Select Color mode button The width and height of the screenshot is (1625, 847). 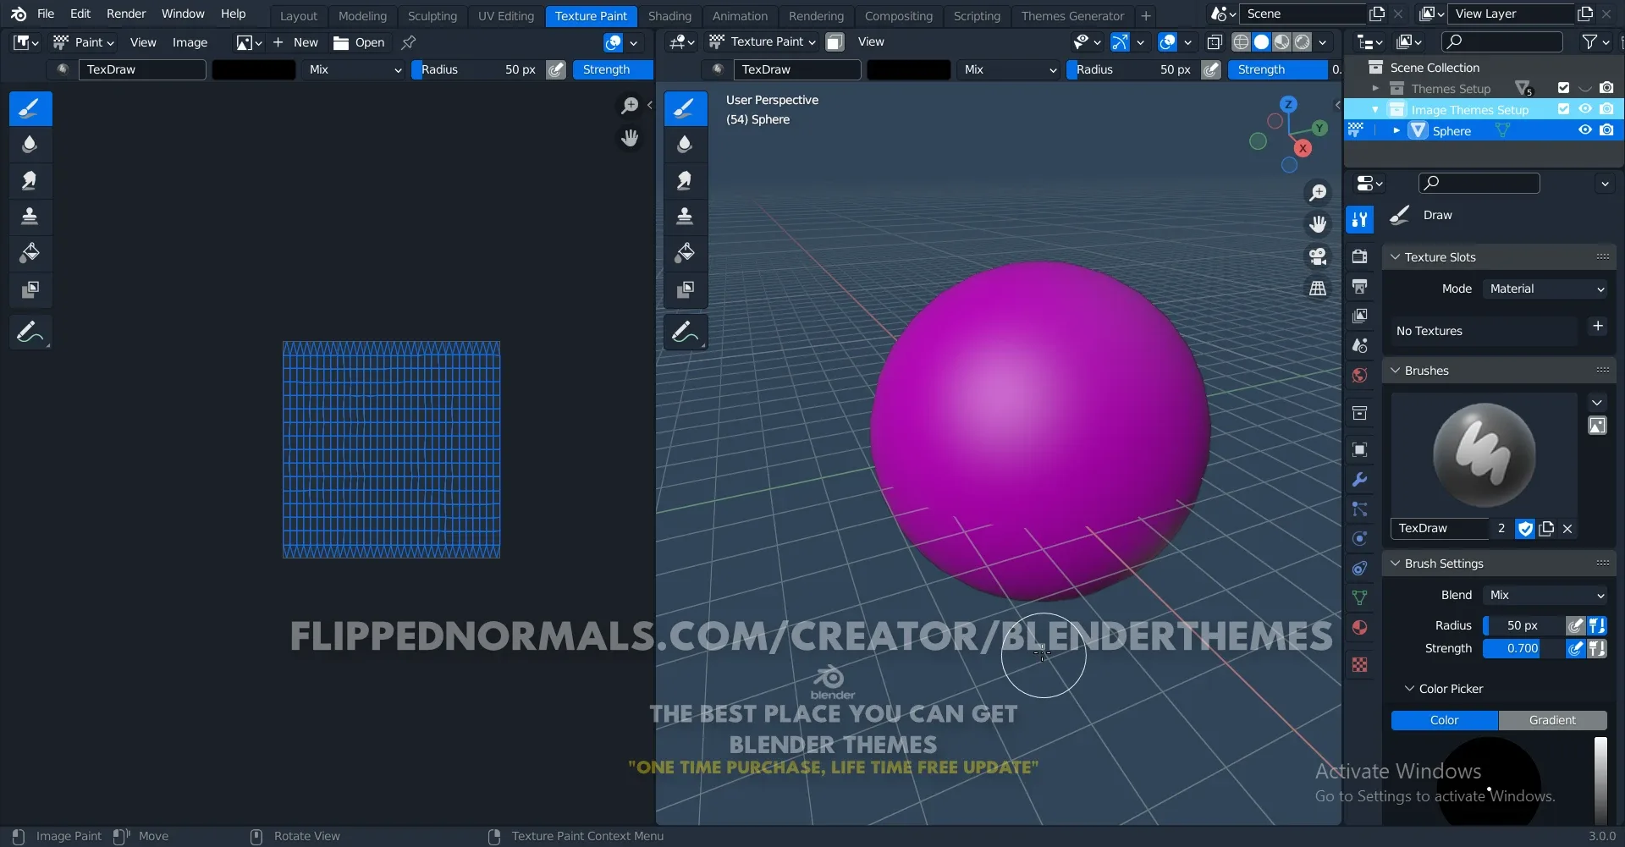point(1444,720)
